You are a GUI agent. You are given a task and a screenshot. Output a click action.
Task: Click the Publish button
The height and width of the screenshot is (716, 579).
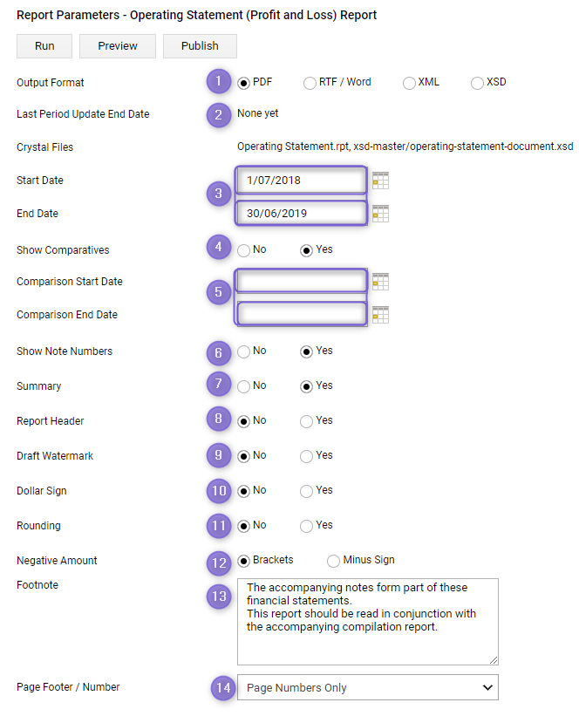pos(200,46)
